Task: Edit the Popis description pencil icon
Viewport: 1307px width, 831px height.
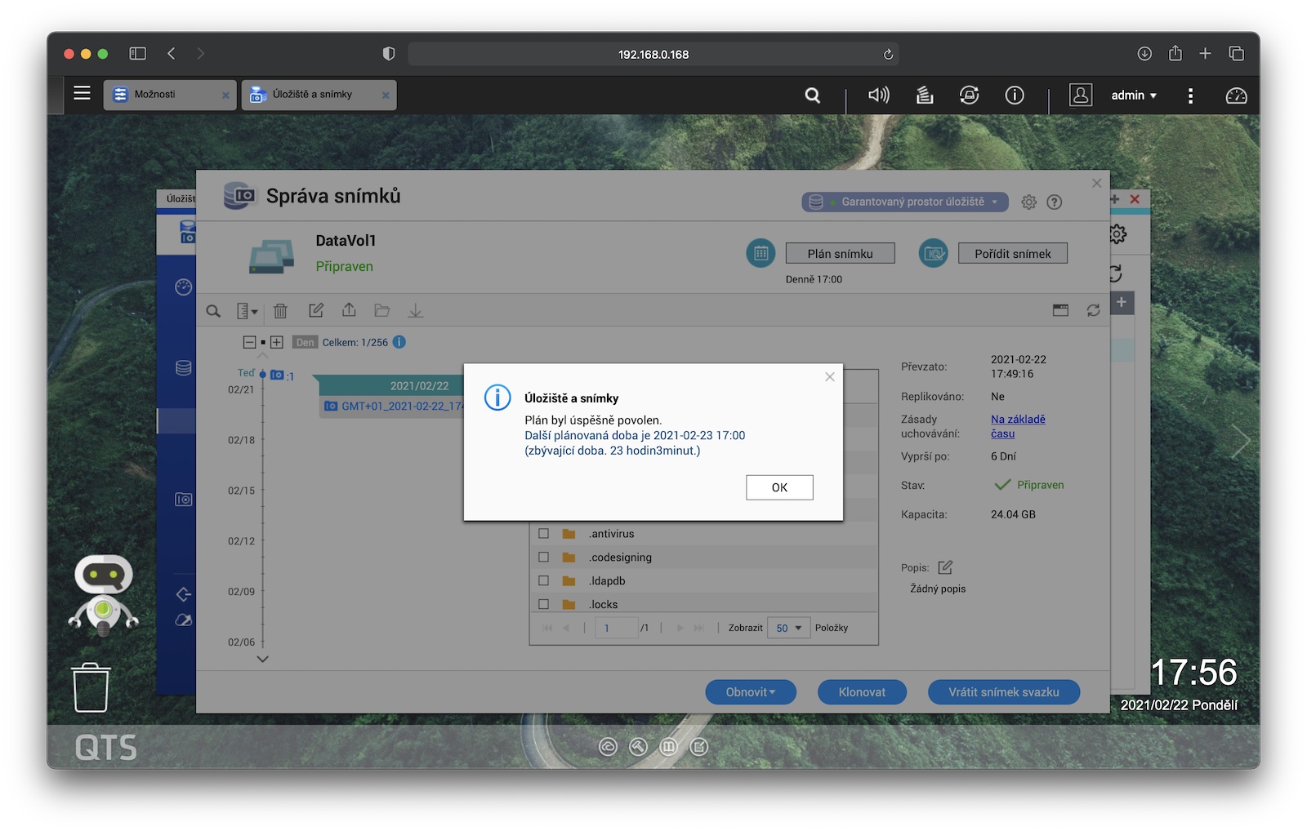Action: pyautogui.click(x=945, y=567)
